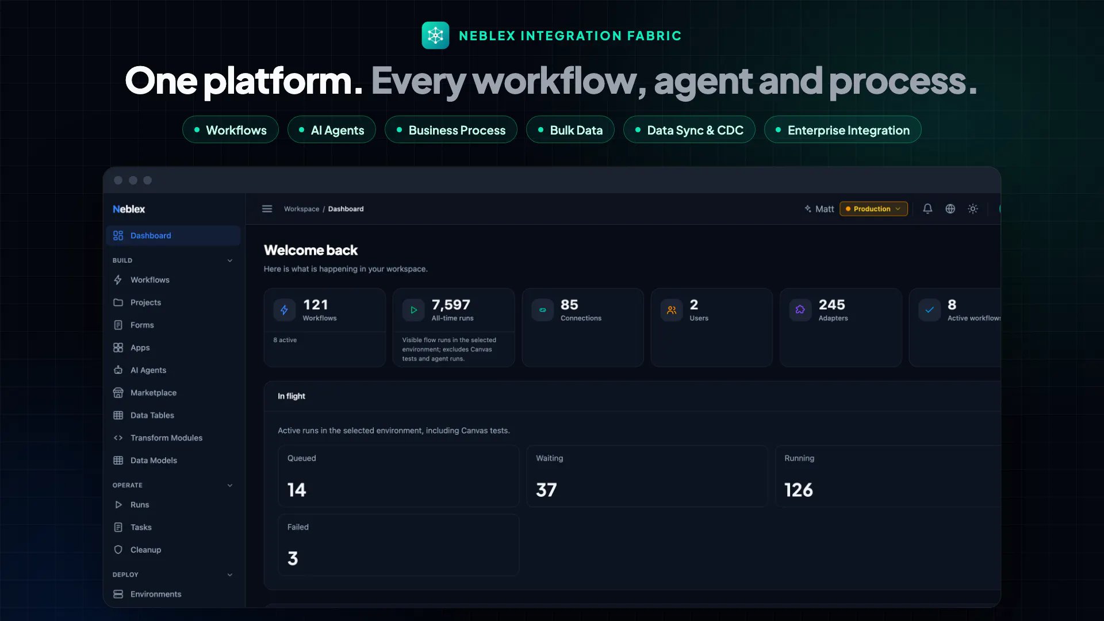The height and width of the screenshot is (621, 1104).
Task: Open Environments in the sidebar
Action: point(173,595)
